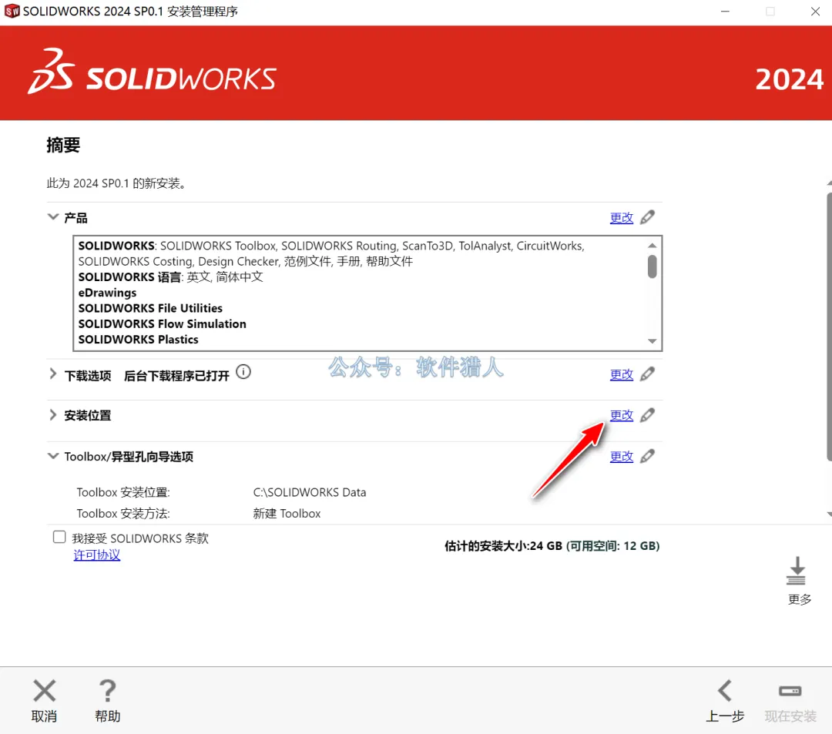Click the 现在安装 install icon

click(x=790, y=691)
